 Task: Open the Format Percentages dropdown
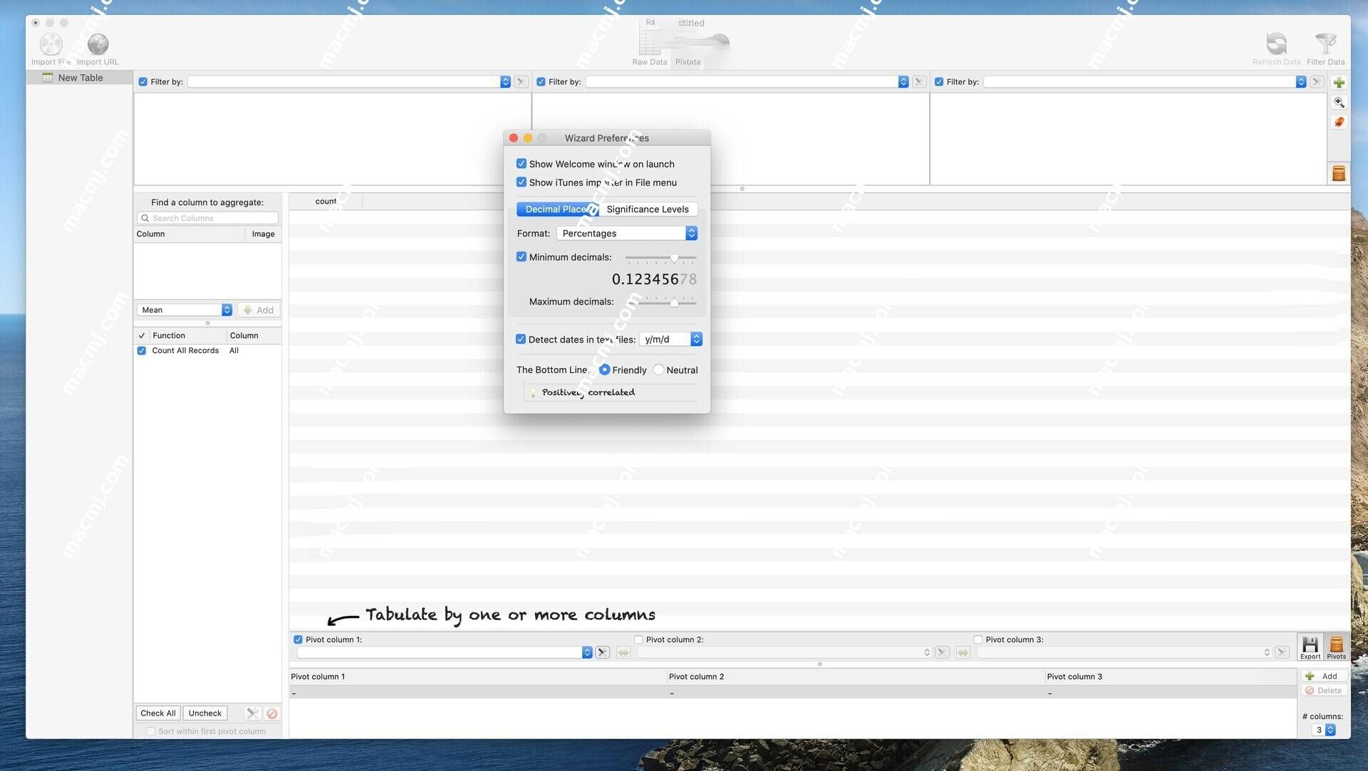(x=626, y=234)
